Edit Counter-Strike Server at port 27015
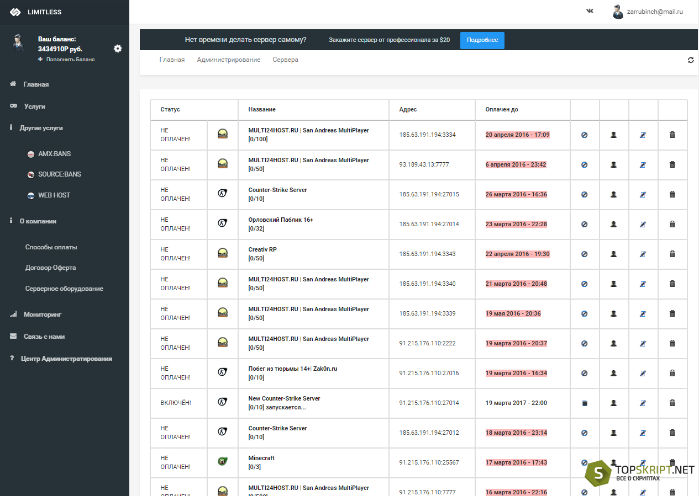The width and height of the screenshot is (699, 496). [643, 194]
